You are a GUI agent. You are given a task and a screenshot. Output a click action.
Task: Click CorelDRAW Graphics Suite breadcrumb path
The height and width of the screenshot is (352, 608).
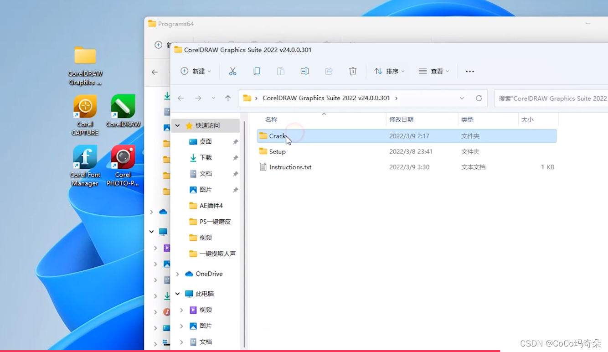click(326, 98)
